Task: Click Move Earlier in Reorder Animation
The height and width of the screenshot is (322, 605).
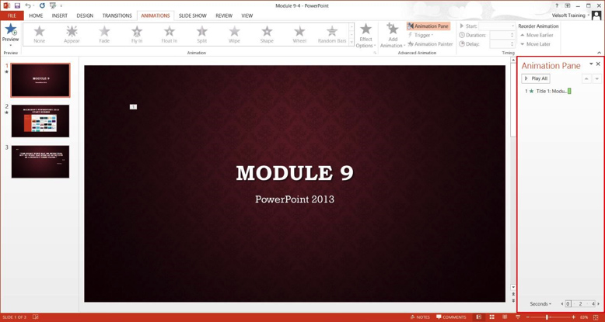Action: [x=537, y=35]
